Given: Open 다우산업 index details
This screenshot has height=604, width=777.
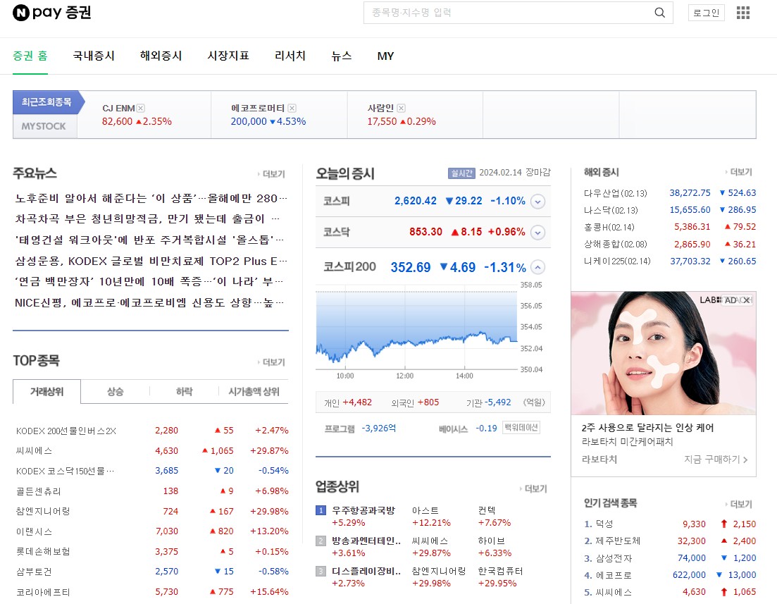Looking at the screenshot, I should 616,193.
